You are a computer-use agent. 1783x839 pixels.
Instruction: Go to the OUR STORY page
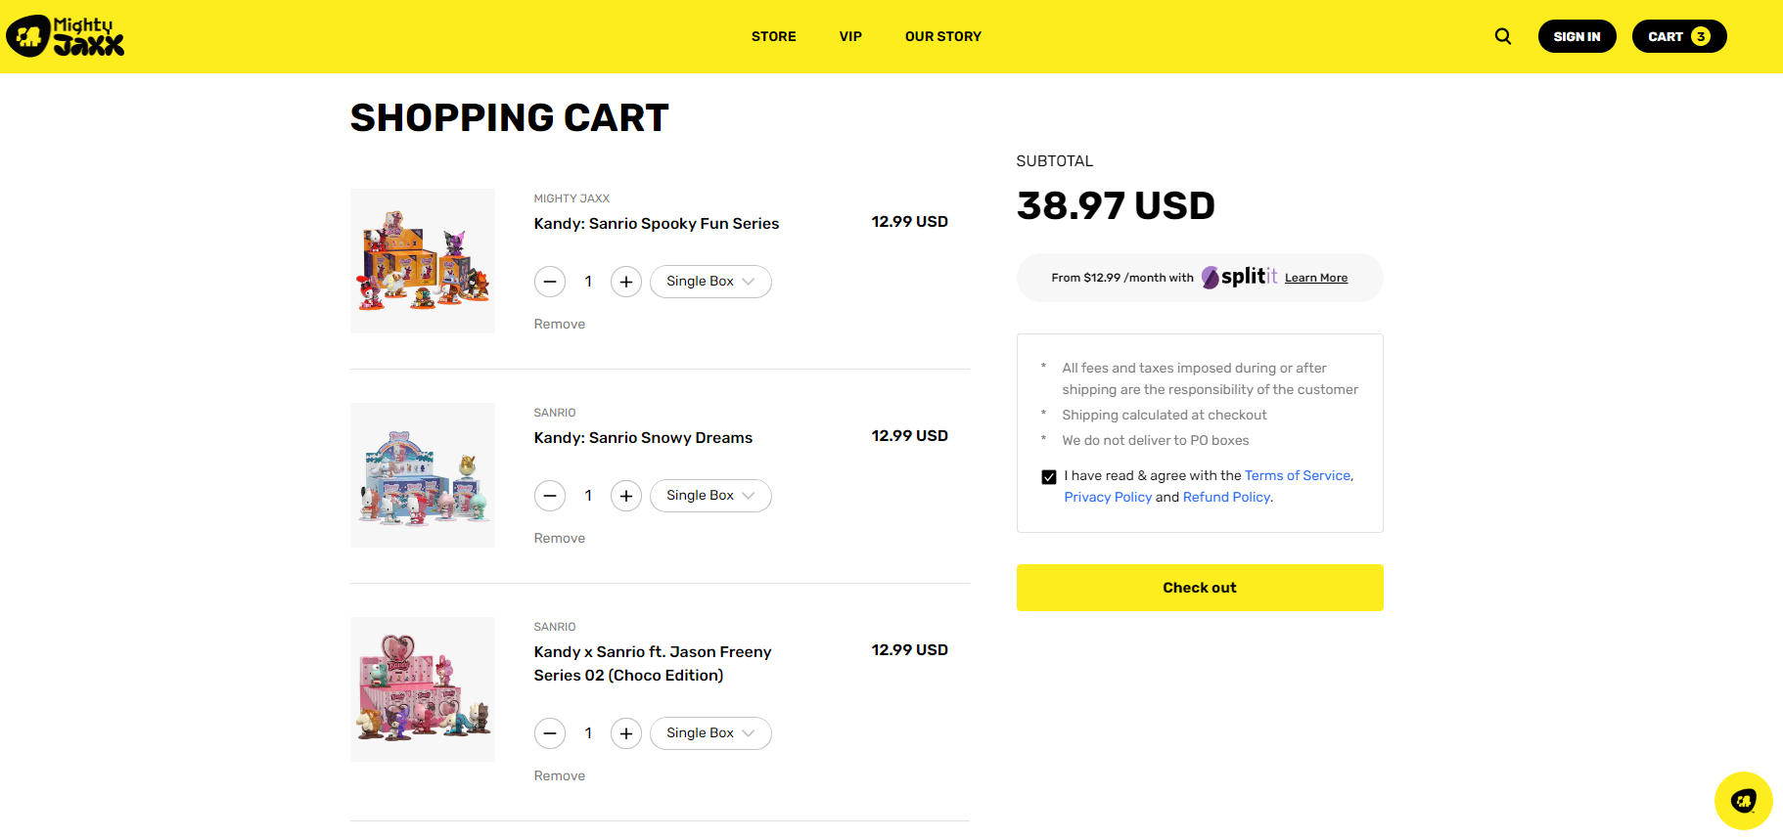pyautogui.click(x=942, y=36)
